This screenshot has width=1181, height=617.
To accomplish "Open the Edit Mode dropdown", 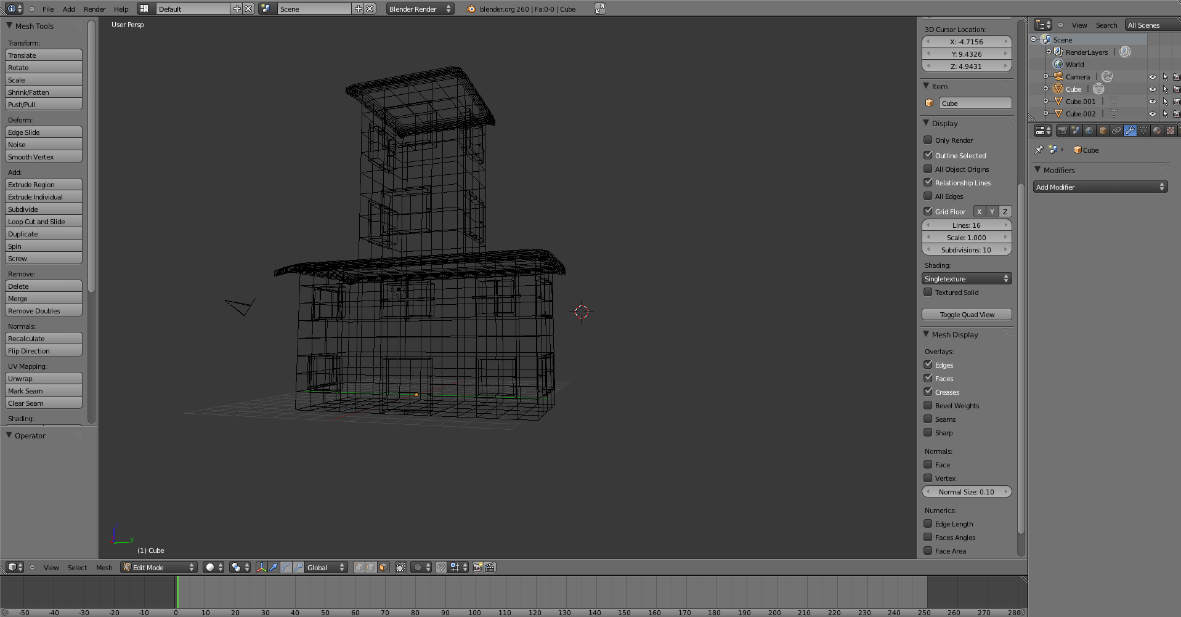I will coord(159,567).
